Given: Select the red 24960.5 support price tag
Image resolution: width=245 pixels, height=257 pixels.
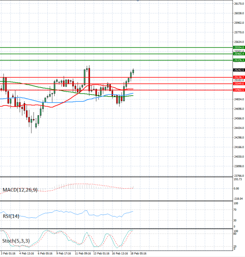Looking at the screenshot, I should [238, 90].
